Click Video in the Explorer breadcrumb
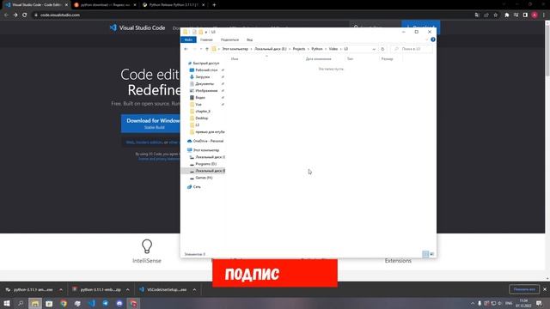 [333, 49]
